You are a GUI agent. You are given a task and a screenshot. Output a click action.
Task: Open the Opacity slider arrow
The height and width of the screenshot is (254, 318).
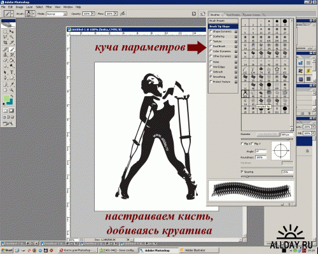coord(93,14)
